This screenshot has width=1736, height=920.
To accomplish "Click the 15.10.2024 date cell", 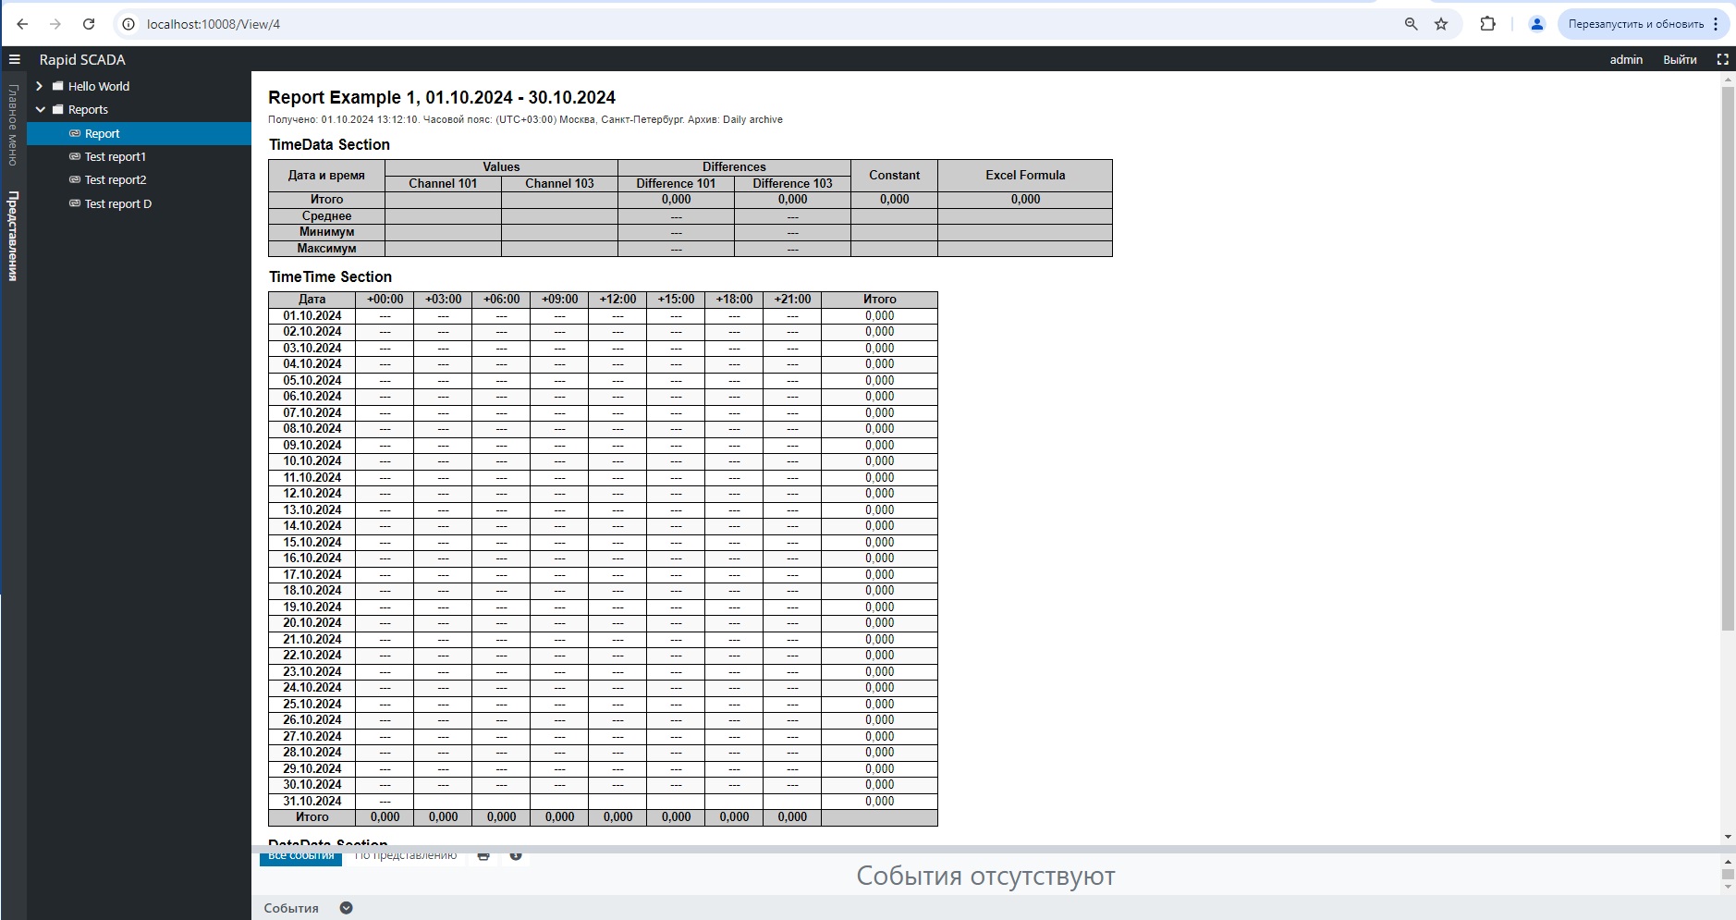I will point(312,542).
